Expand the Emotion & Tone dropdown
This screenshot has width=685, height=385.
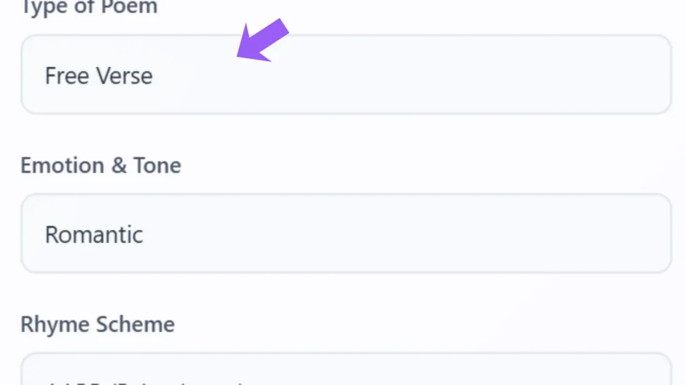pyautogui.click(x=346, y=234)
